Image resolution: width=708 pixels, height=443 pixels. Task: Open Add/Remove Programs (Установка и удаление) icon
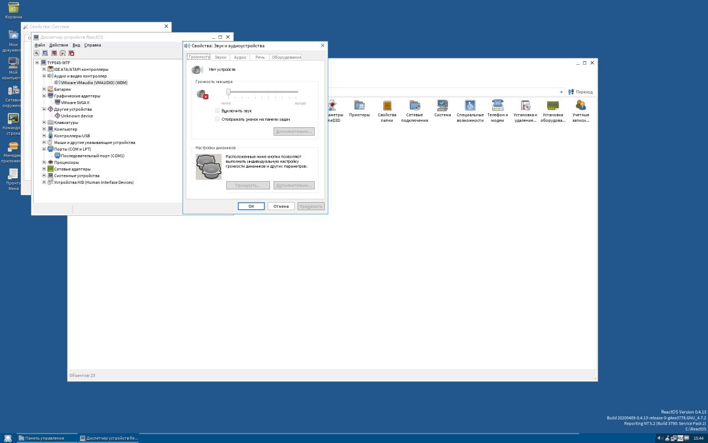tap(525, 111)
